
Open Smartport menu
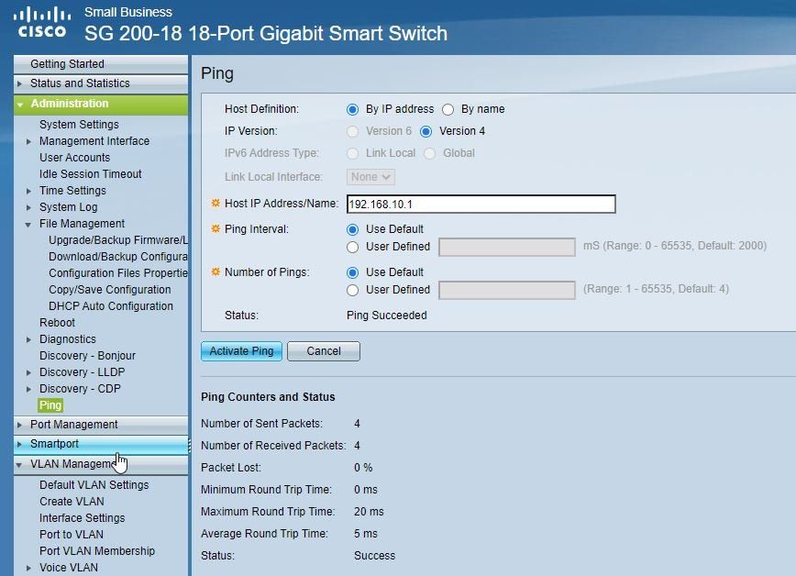tap(101, 444)
